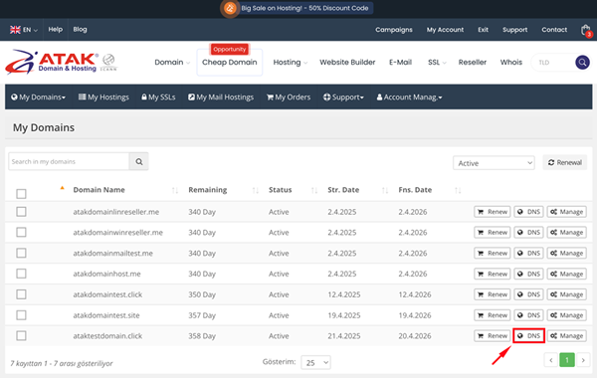Image resolution: width=597 pixels, height=378 pixels.
Task: Sort by Domain Name column arrows
Action: pyautogui.click(x=175, y=190)
